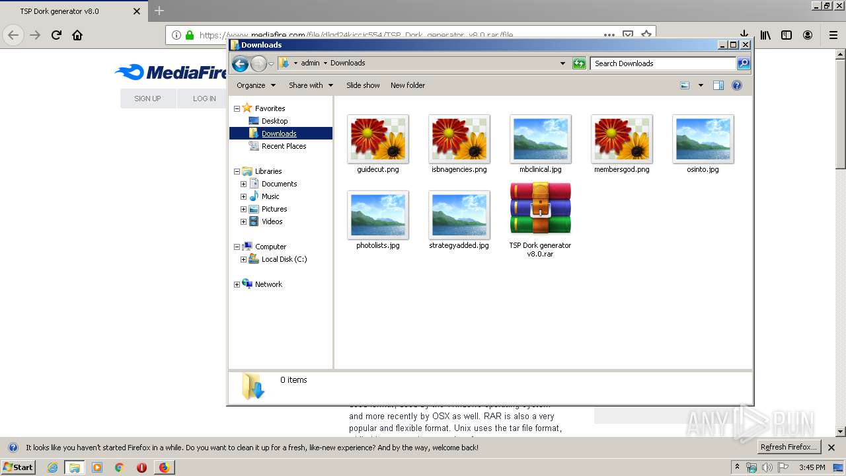Go back in Explorer Downloads window

click(241, 63)
